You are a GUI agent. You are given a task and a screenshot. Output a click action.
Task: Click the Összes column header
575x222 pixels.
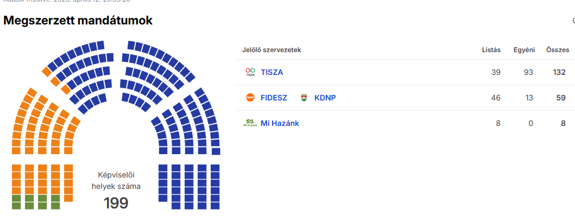pos(558,50)
